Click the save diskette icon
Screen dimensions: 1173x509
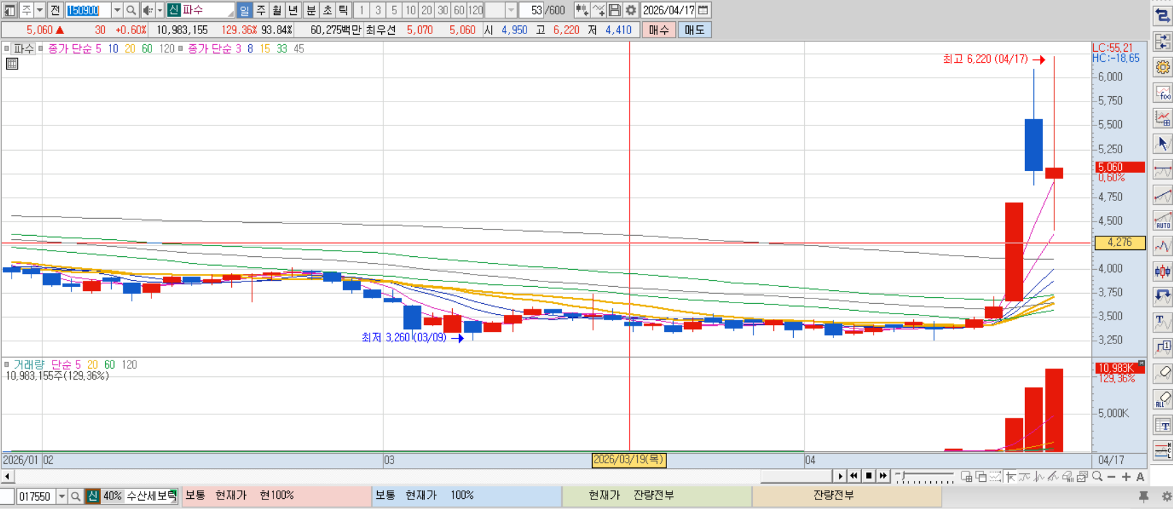click(614, 10)
